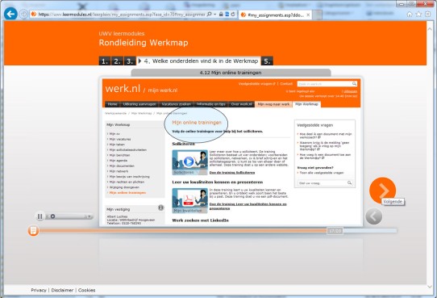Click the volume slider knob
The width and height of the screenshot is (437, 298).
click(x=52, y=216)
